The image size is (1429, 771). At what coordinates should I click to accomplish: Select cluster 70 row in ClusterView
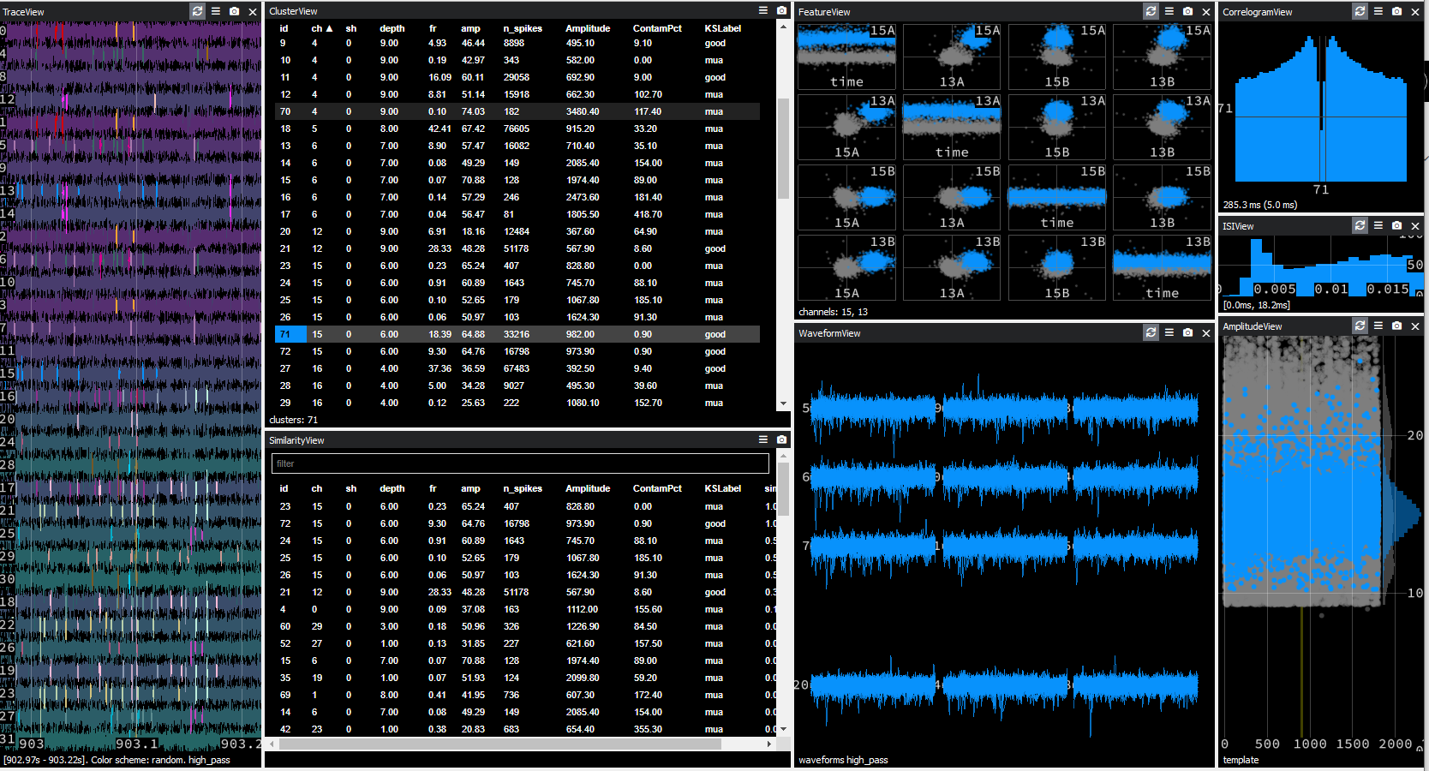click(x=428, y=111)
